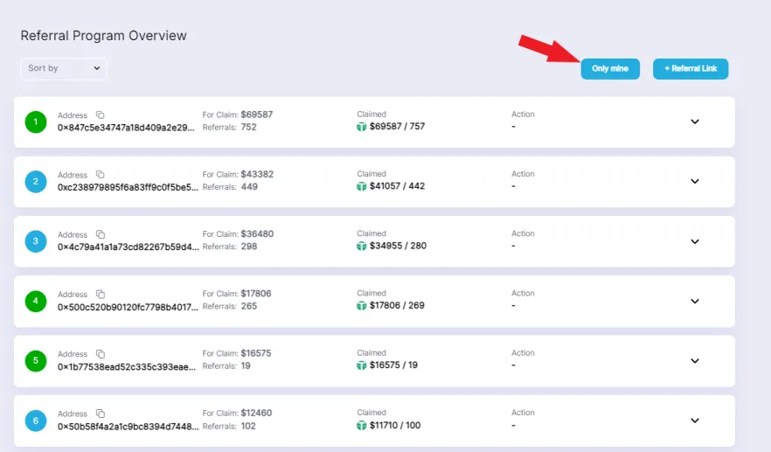Click the Tether icon beside $41057 / 442

[362, 186]
